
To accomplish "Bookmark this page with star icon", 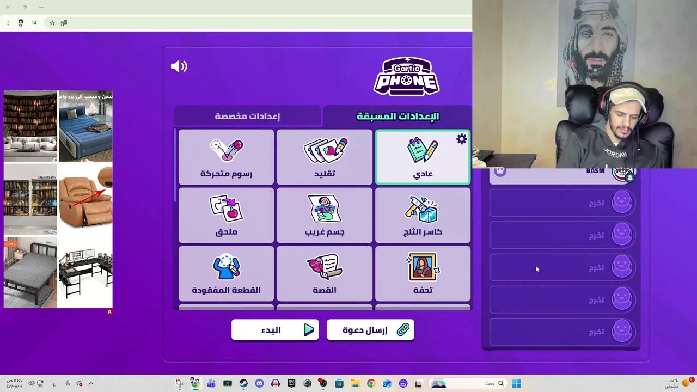I will (x=52, y=23).
